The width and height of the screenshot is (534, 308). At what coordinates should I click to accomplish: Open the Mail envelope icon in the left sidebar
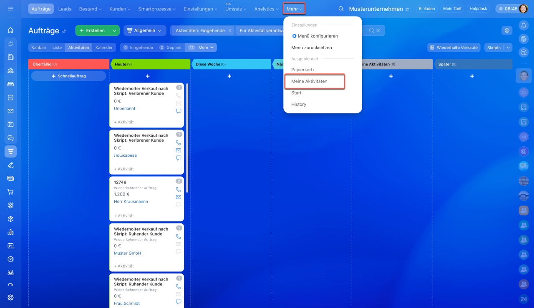coord(10,111)
